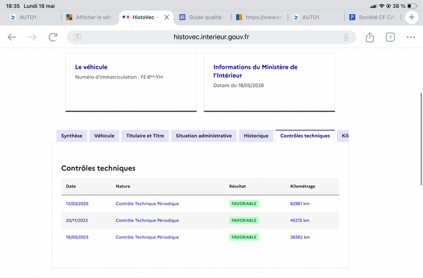Select the Véhicule tab
423x278 pixels.
click(104, 136)
